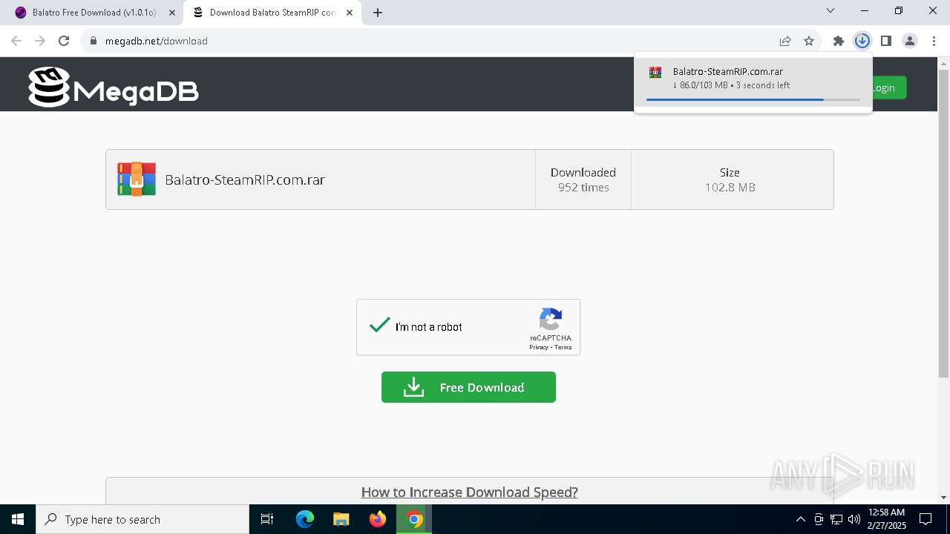Open the reCAPTCHA Terms link
950x534 pixels.
[563, 347]
